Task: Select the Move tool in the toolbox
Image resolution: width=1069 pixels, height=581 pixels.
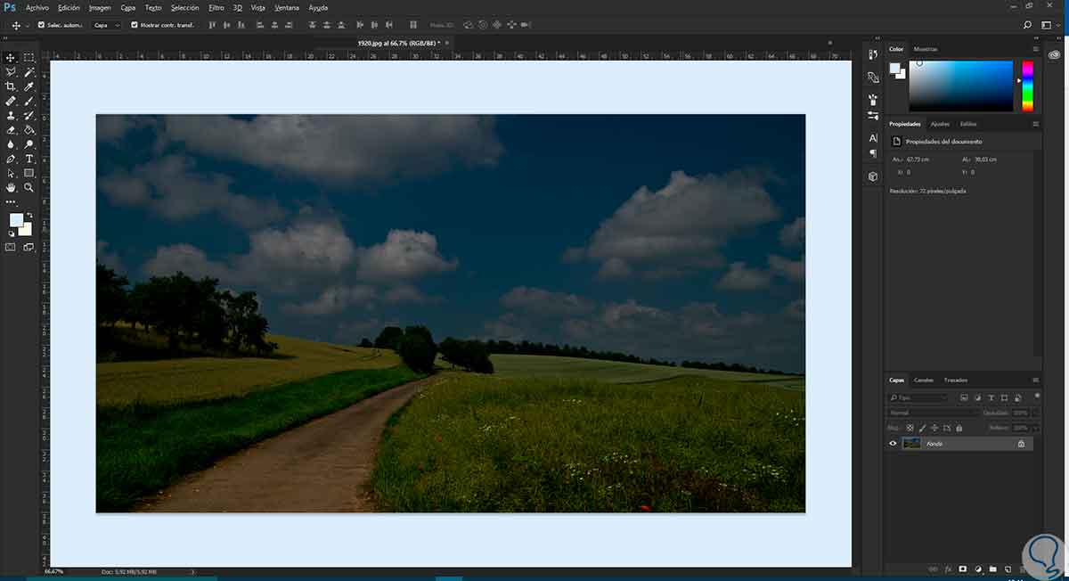Action: pos(11,57)
